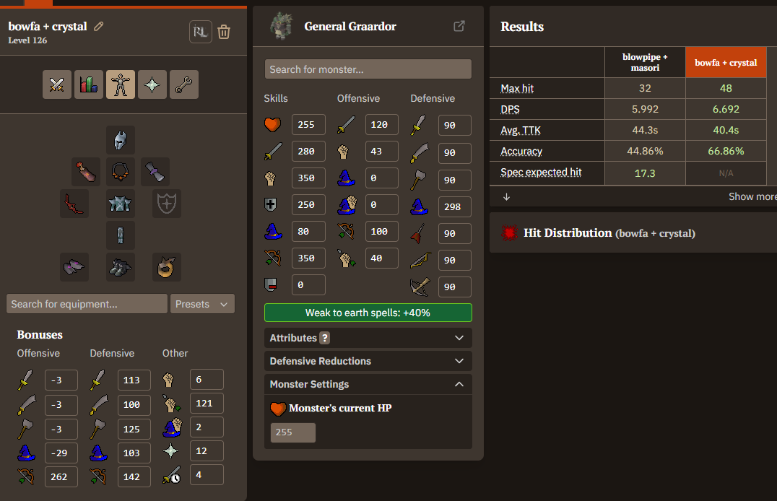This screenshot has height=501, width=777.
Task: Click DPS value 6.692 for bowfa
Action: 726,109
